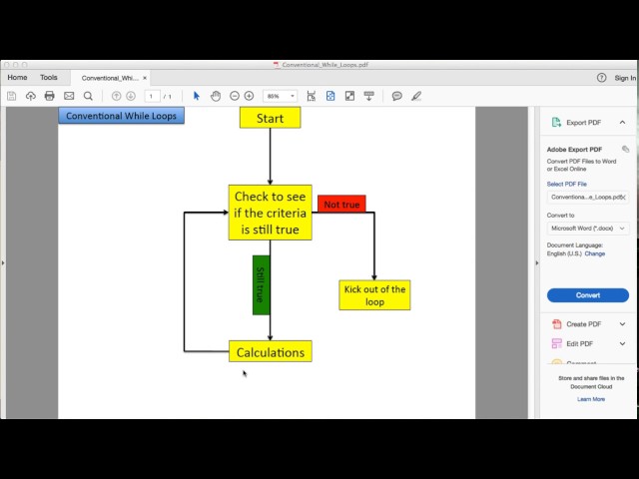Go to next page arrow
Viewport: 639px width, 479px height.
pos(131,96)
